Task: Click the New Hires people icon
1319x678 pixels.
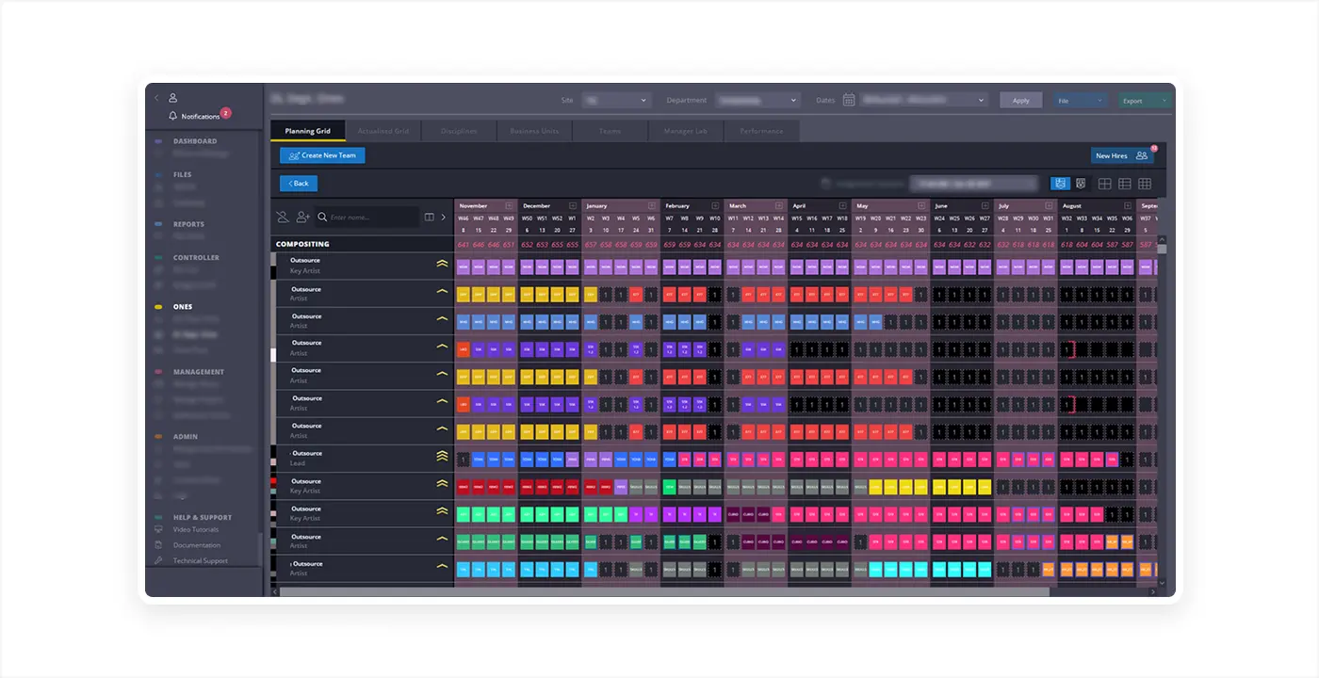Action: 1142,155
